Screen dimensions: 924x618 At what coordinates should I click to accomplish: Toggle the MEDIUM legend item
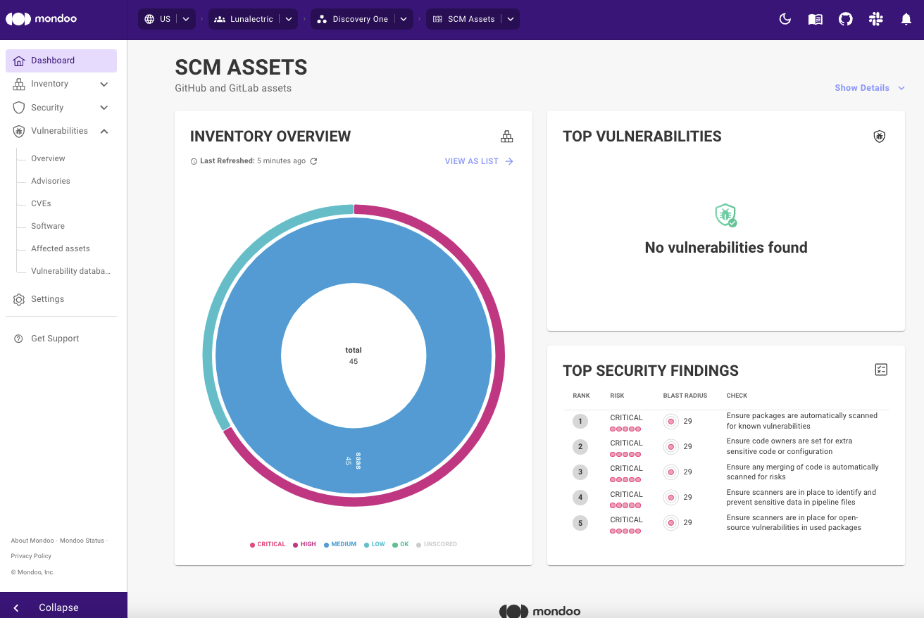tap(340, 544)
